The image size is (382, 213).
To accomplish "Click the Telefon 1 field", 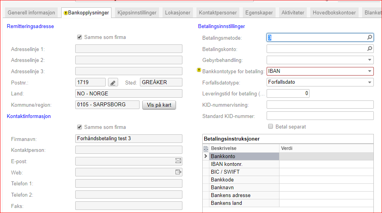I will point(129,183).
